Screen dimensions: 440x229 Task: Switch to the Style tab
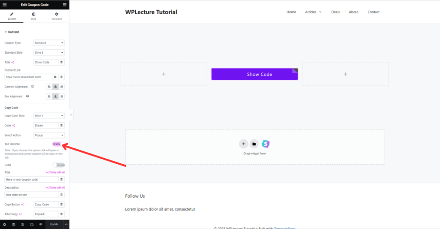pyautogui.click(x=34, y=16)
